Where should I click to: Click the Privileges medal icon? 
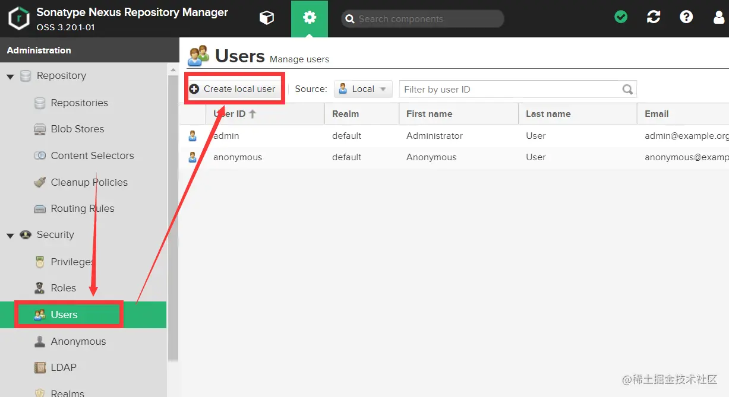coord(40,262)
